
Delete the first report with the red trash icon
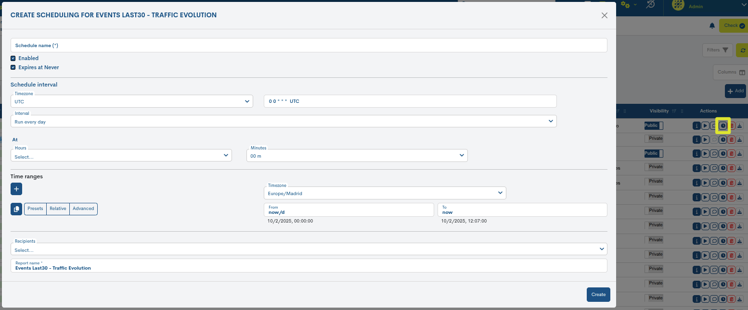(732, 125)
